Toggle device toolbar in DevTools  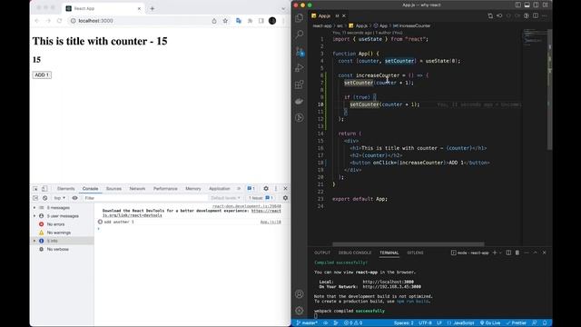[44, 189]
